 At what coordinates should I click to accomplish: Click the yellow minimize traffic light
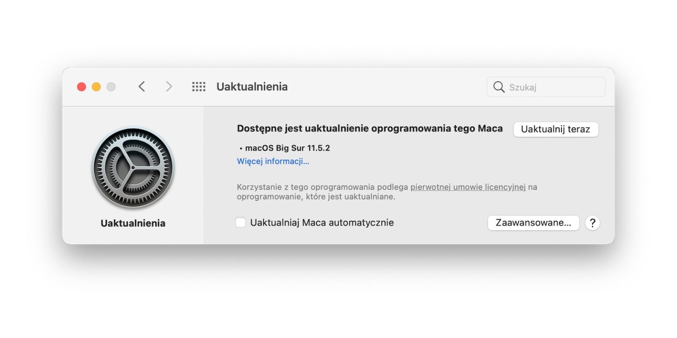tap(96, 86)
